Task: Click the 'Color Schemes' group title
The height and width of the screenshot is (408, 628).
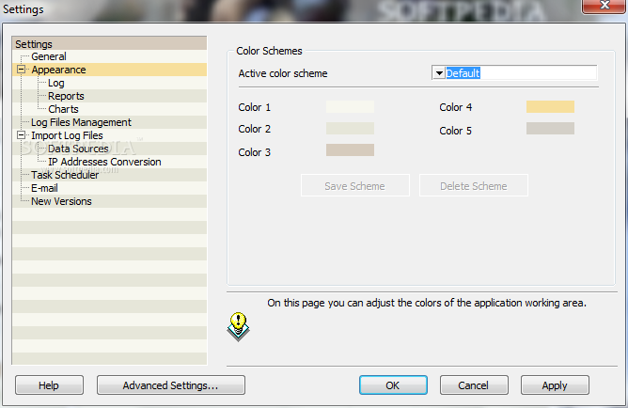Action: [269, 52]
